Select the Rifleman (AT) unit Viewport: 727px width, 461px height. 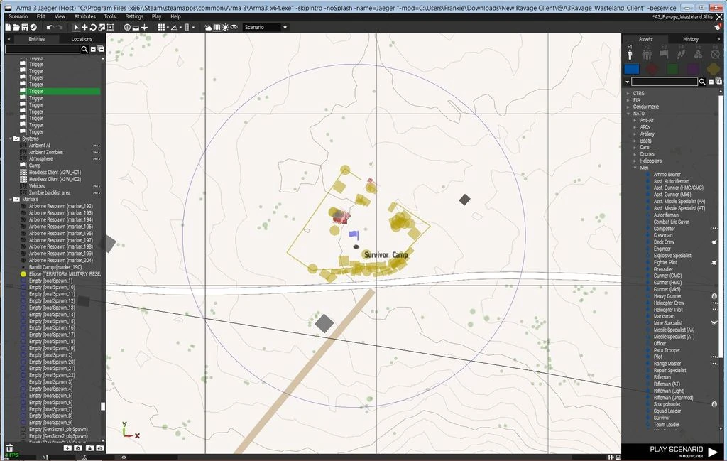click(667, 384)
